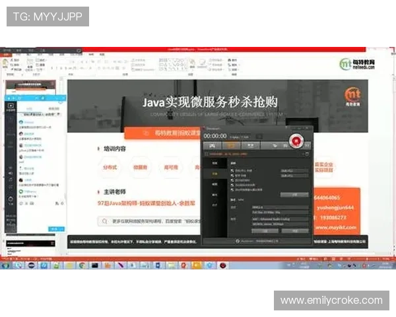Click the Paste icon in PowerPoint ribbon

[x=5, y=63]
